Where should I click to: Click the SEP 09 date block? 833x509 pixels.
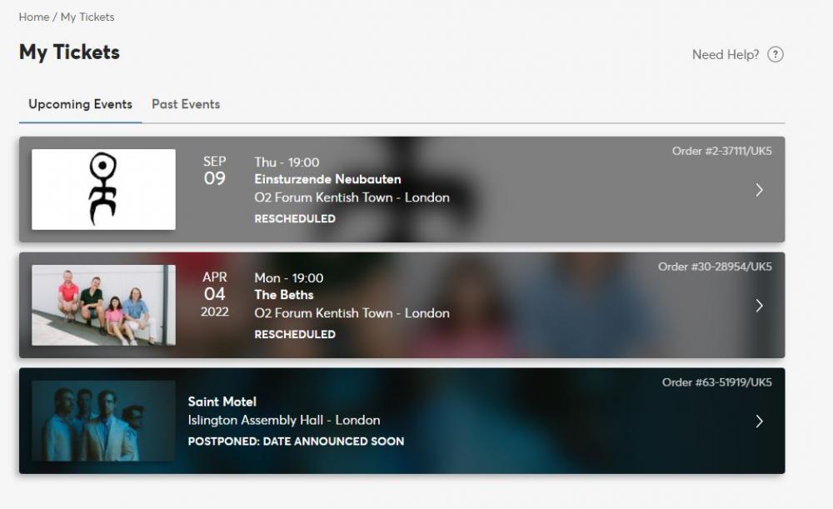[x=215, y=170]
